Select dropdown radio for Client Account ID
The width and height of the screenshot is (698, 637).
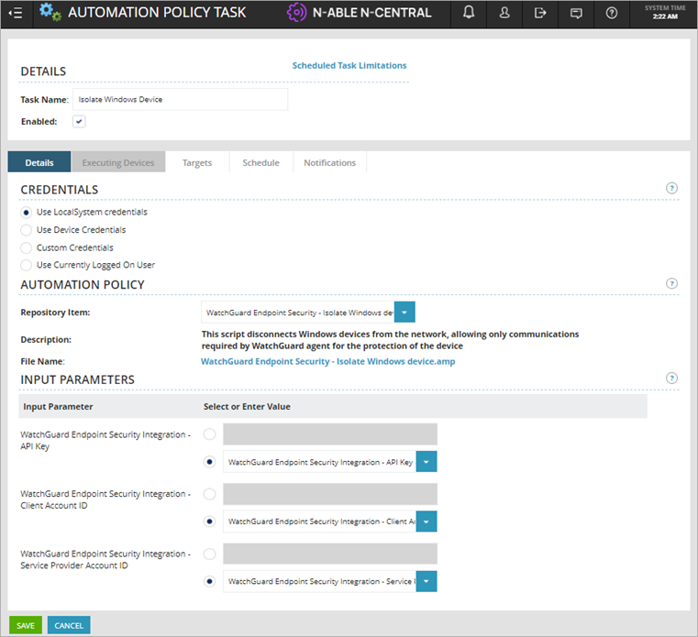(209, 521)
